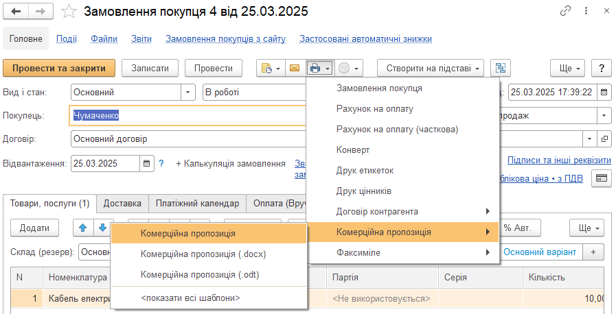Screen dimensions: 616x314
Task: Select Замовлення покупця print form
Action: coord(402,88)
